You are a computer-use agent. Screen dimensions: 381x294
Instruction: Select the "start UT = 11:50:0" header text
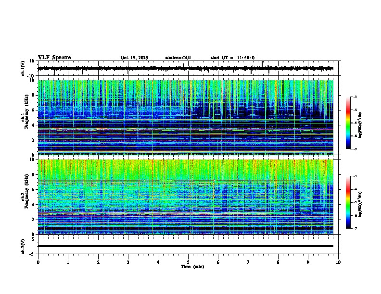click(x=232, y=58)
